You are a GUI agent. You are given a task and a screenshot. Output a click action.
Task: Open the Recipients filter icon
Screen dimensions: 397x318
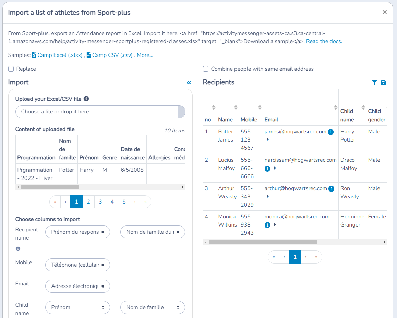tap(374, 83)
